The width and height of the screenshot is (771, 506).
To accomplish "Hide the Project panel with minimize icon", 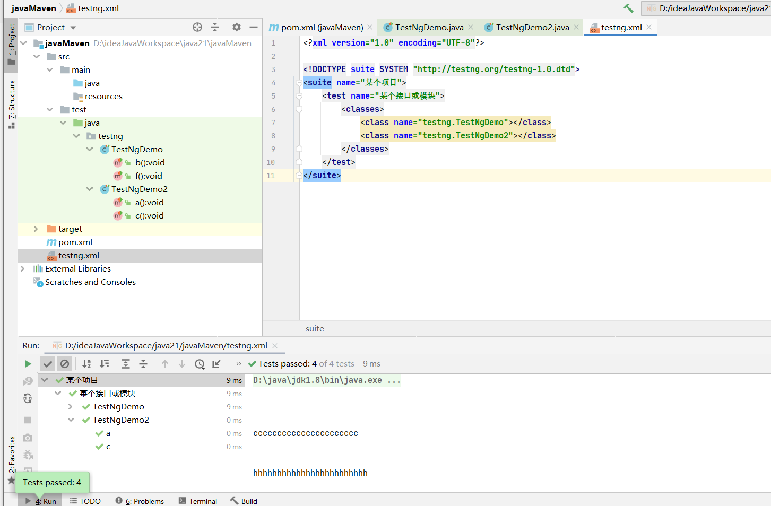I will (254, 27).
